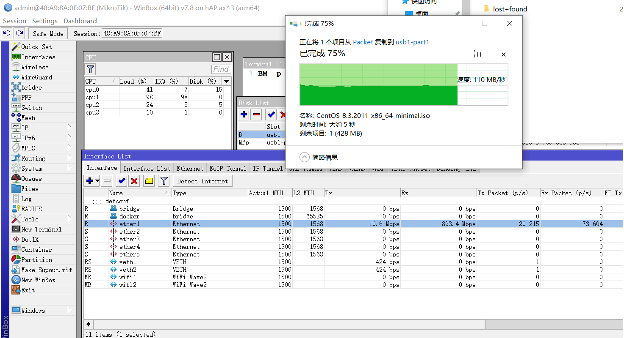624x338 pixels.
Task: Click the red X disable interface icon
Action: (135, 181)
